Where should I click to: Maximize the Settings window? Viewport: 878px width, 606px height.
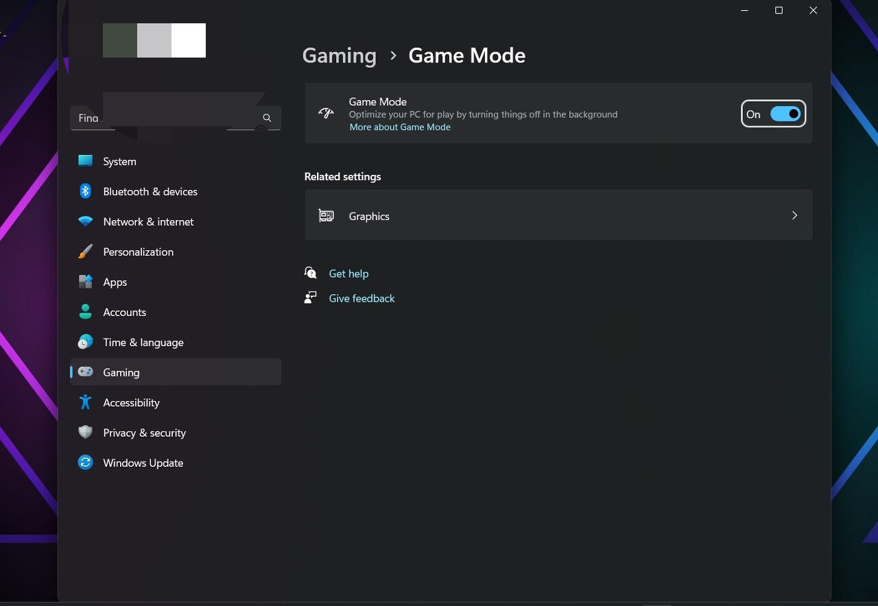coord(779,10)
